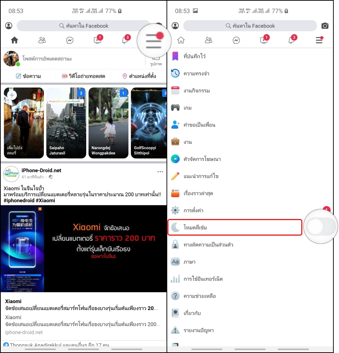The image size is (339, 353).
Task: Expand the options menu on iPhone-Droid.net post
Action: (x=160, y=172)
